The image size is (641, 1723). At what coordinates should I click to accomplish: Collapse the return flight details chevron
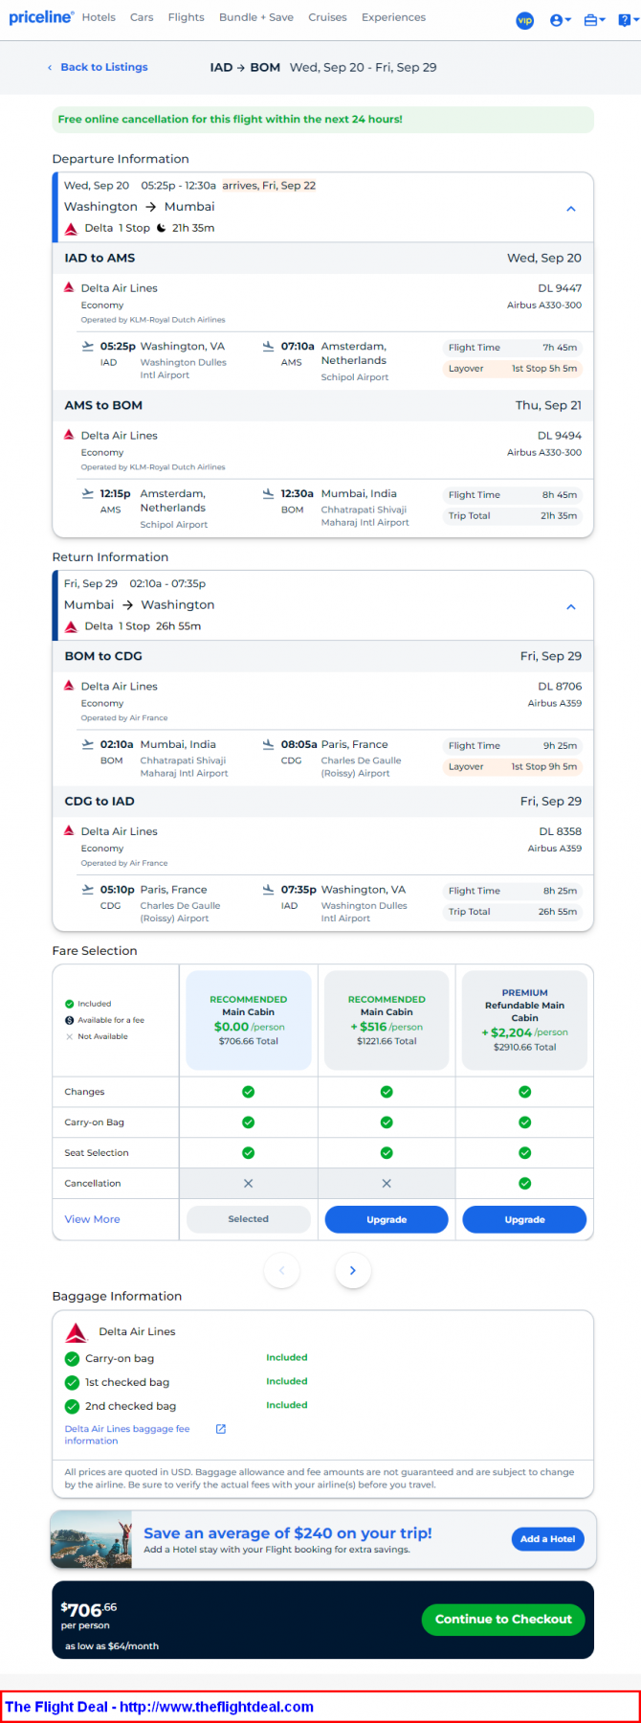tap(571, 607)
